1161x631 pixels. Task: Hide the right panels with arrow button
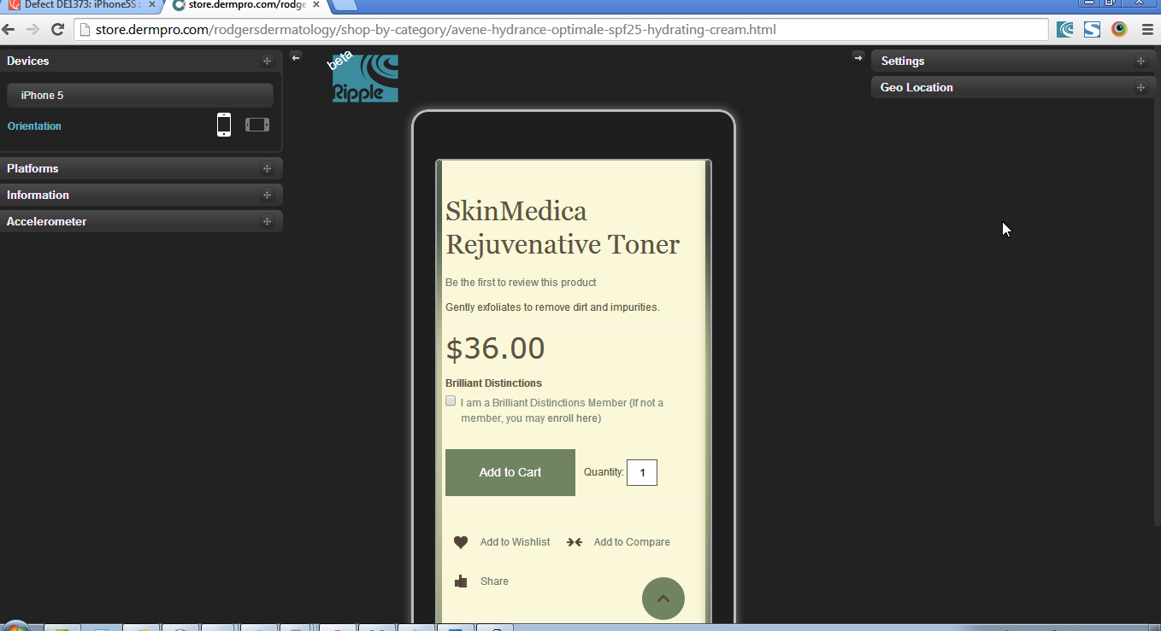point(858,57)
